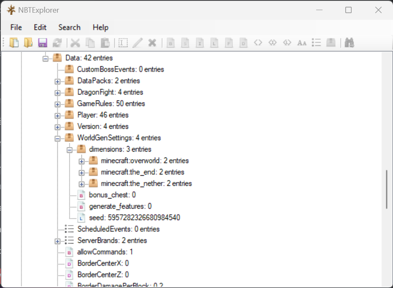Click the Add List Tag icon

click(316, 43)
